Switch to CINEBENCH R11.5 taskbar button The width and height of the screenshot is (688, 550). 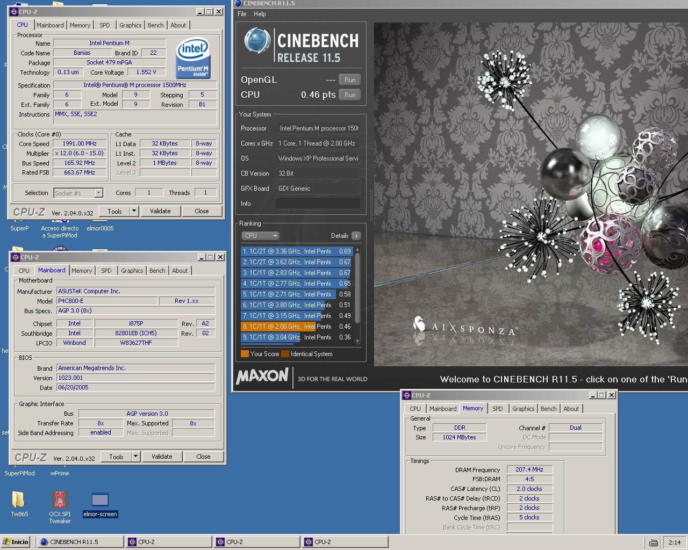click(x=80, y=542)
